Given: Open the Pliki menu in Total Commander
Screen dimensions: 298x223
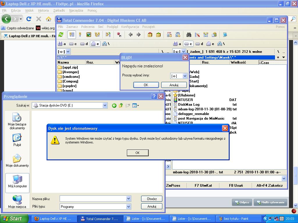Looking at the screenshot, I should coord(61,27).
